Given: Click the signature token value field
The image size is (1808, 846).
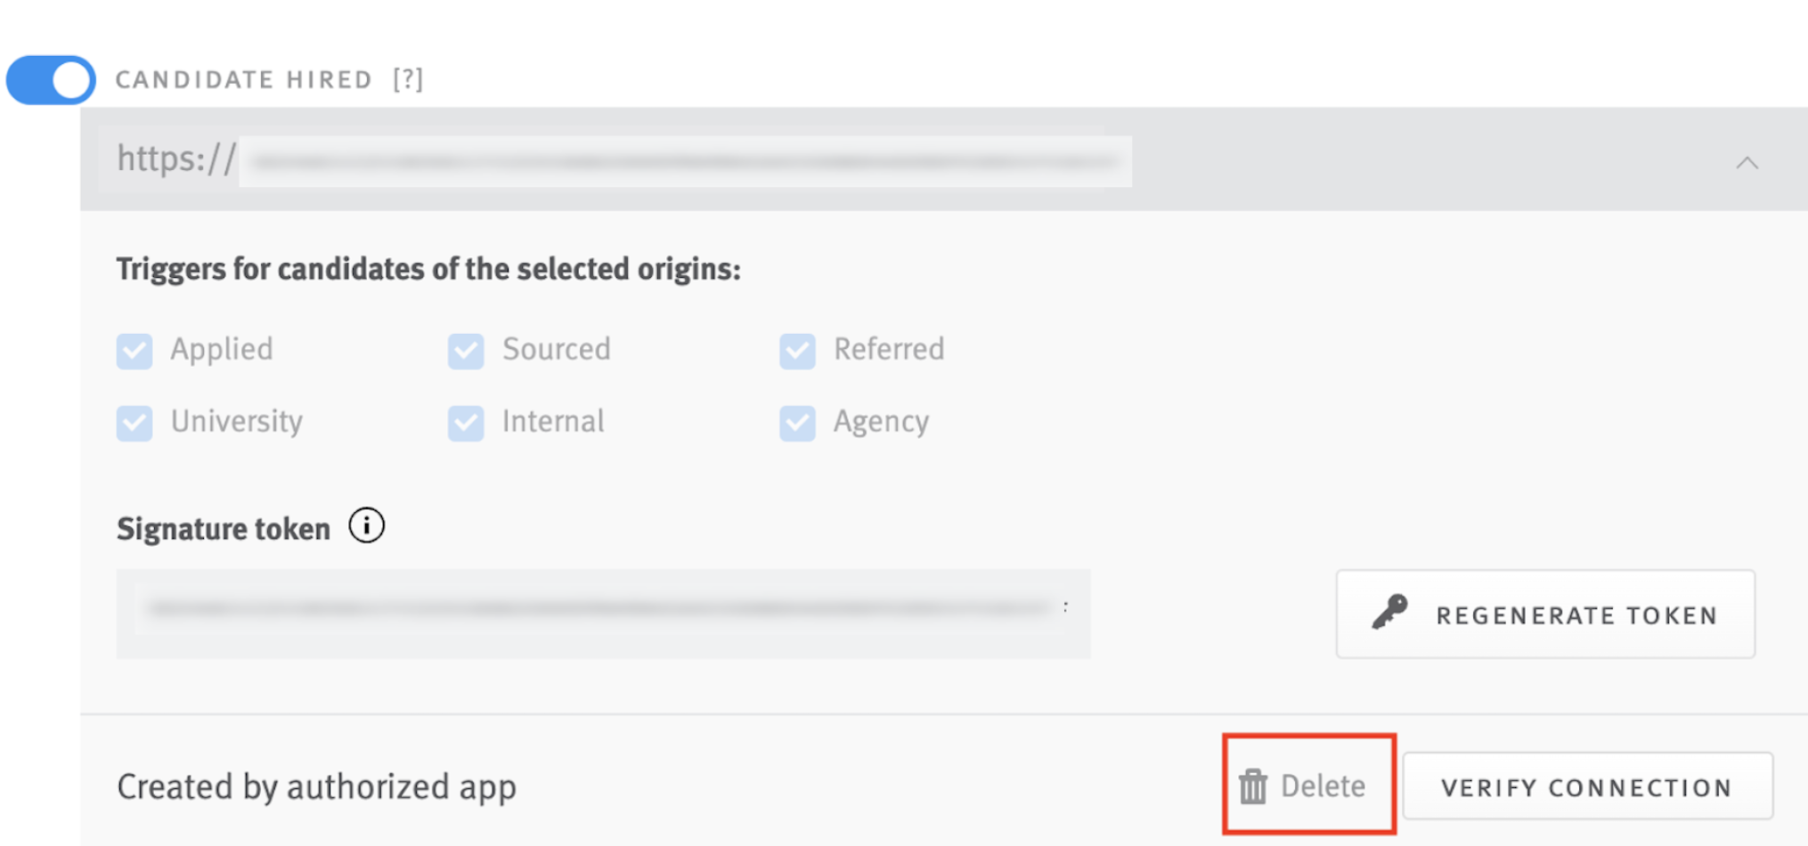Looking at the screenshot, I should click(603, 614).
